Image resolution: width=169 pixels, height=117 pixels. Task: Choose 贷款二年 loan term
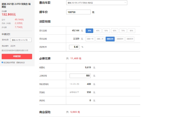coord(100,39)
